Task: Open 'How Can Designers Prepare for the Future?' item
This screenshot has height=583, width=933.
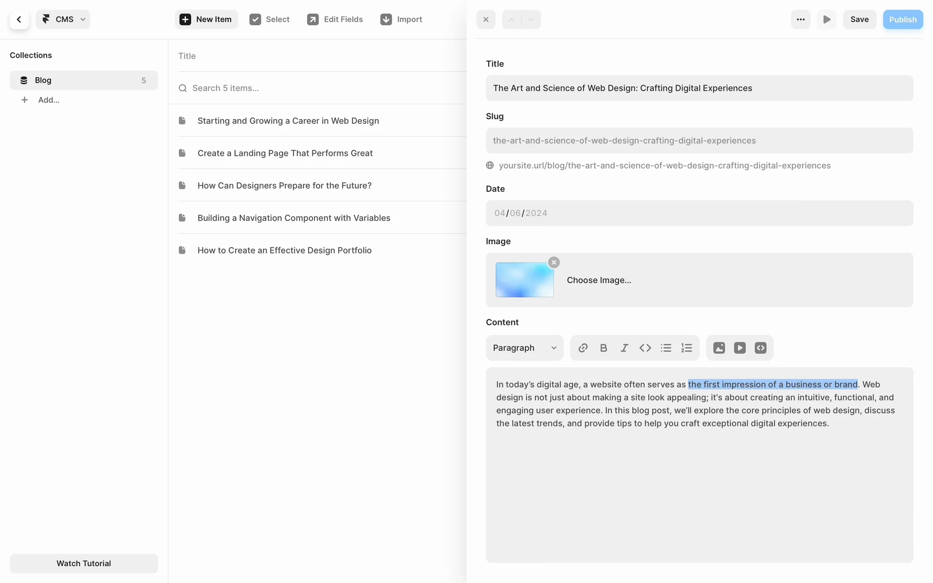Action: point(284,186)
